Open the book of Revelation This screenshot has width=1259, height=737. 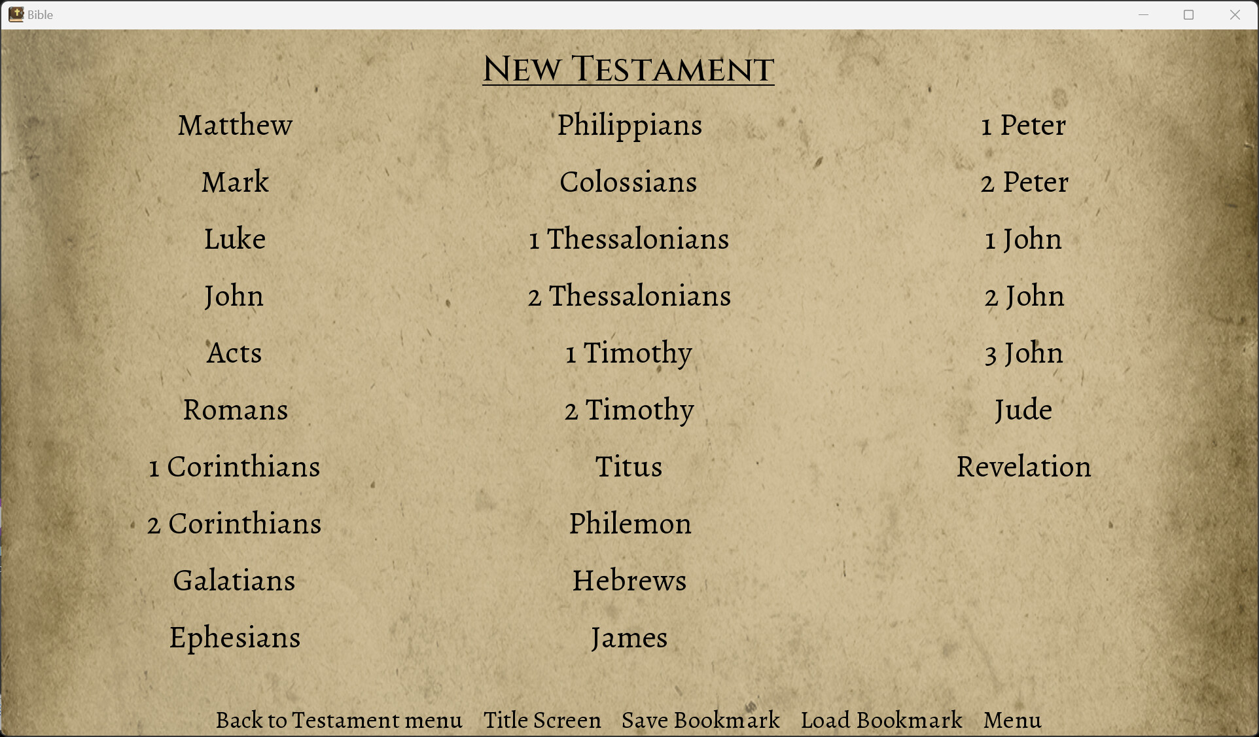coord(1023,467)
